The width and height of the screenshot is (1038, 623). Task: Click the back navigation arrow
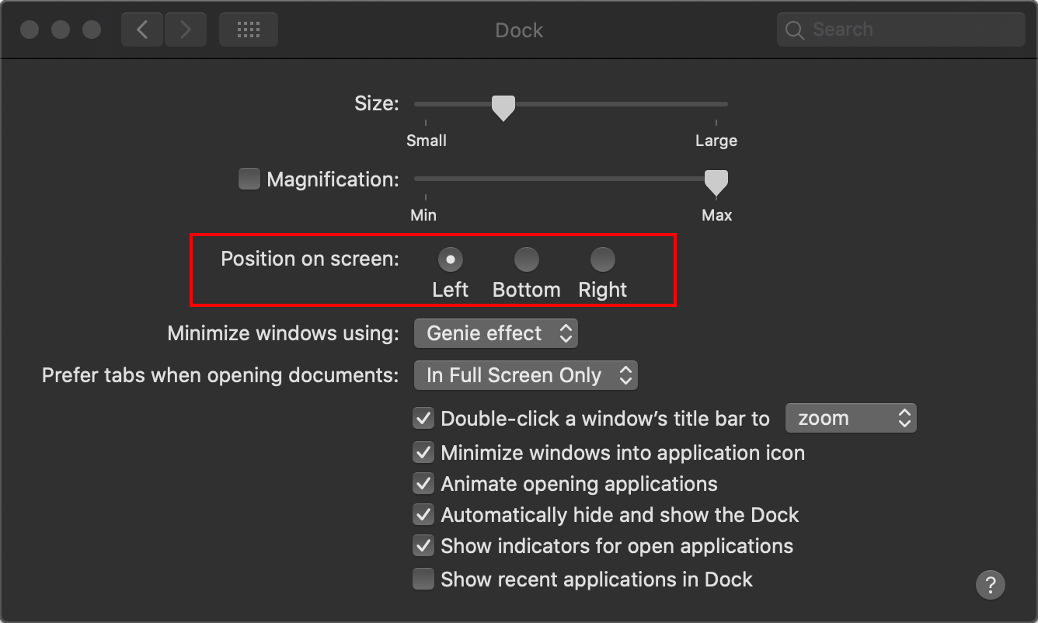[x=141, y=29]
